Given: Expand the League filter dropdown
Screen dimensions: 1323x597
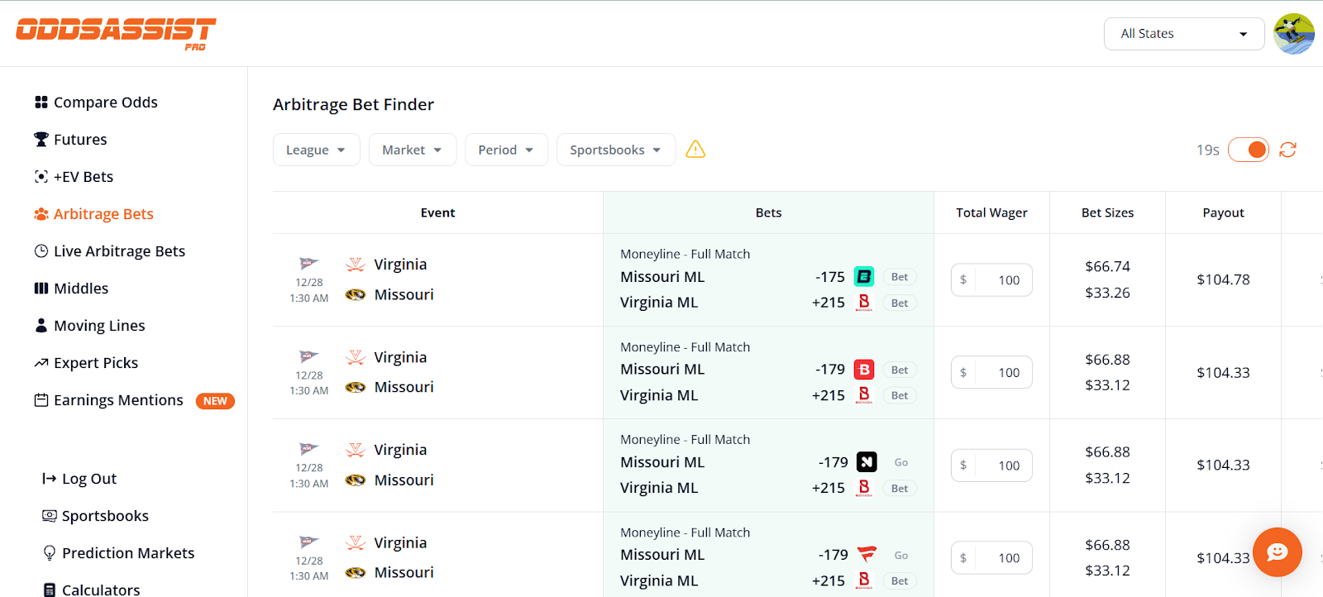Looking at the screenshot, I should [316, 150].
